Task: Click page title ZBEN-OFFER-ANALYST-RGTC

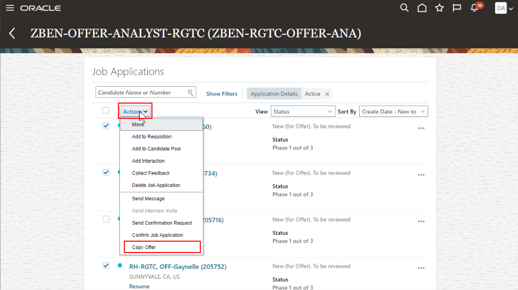Action: (195, 33)
